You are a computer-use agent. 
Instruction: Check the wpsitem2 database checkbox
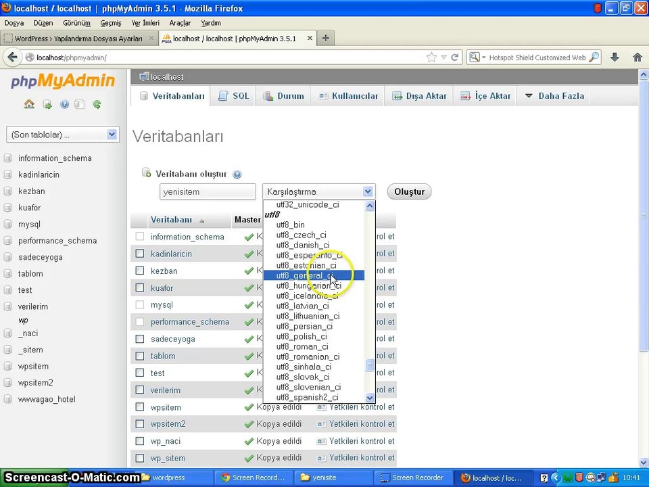click(140, 424)
